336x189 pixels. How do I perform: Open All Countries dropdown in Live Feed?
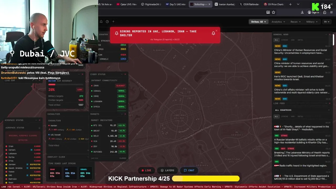click(x=302, y=110)
